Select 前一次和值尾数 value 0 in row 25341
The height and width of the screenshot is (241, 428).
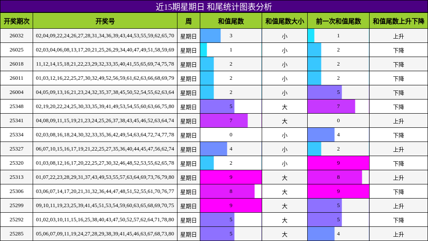tap(339, 120)
